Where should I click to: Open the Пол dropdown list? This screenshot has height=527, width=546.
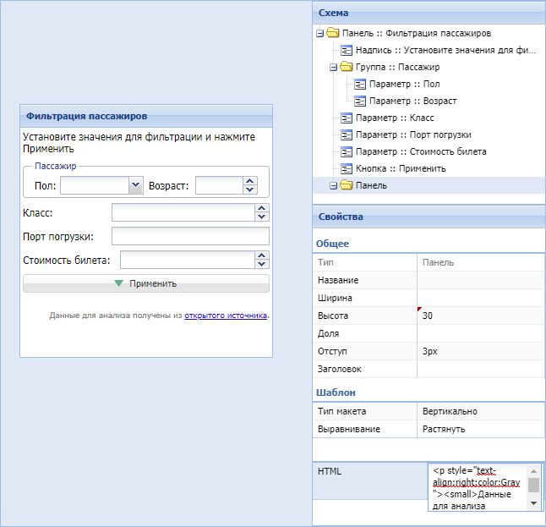(134, 185)
